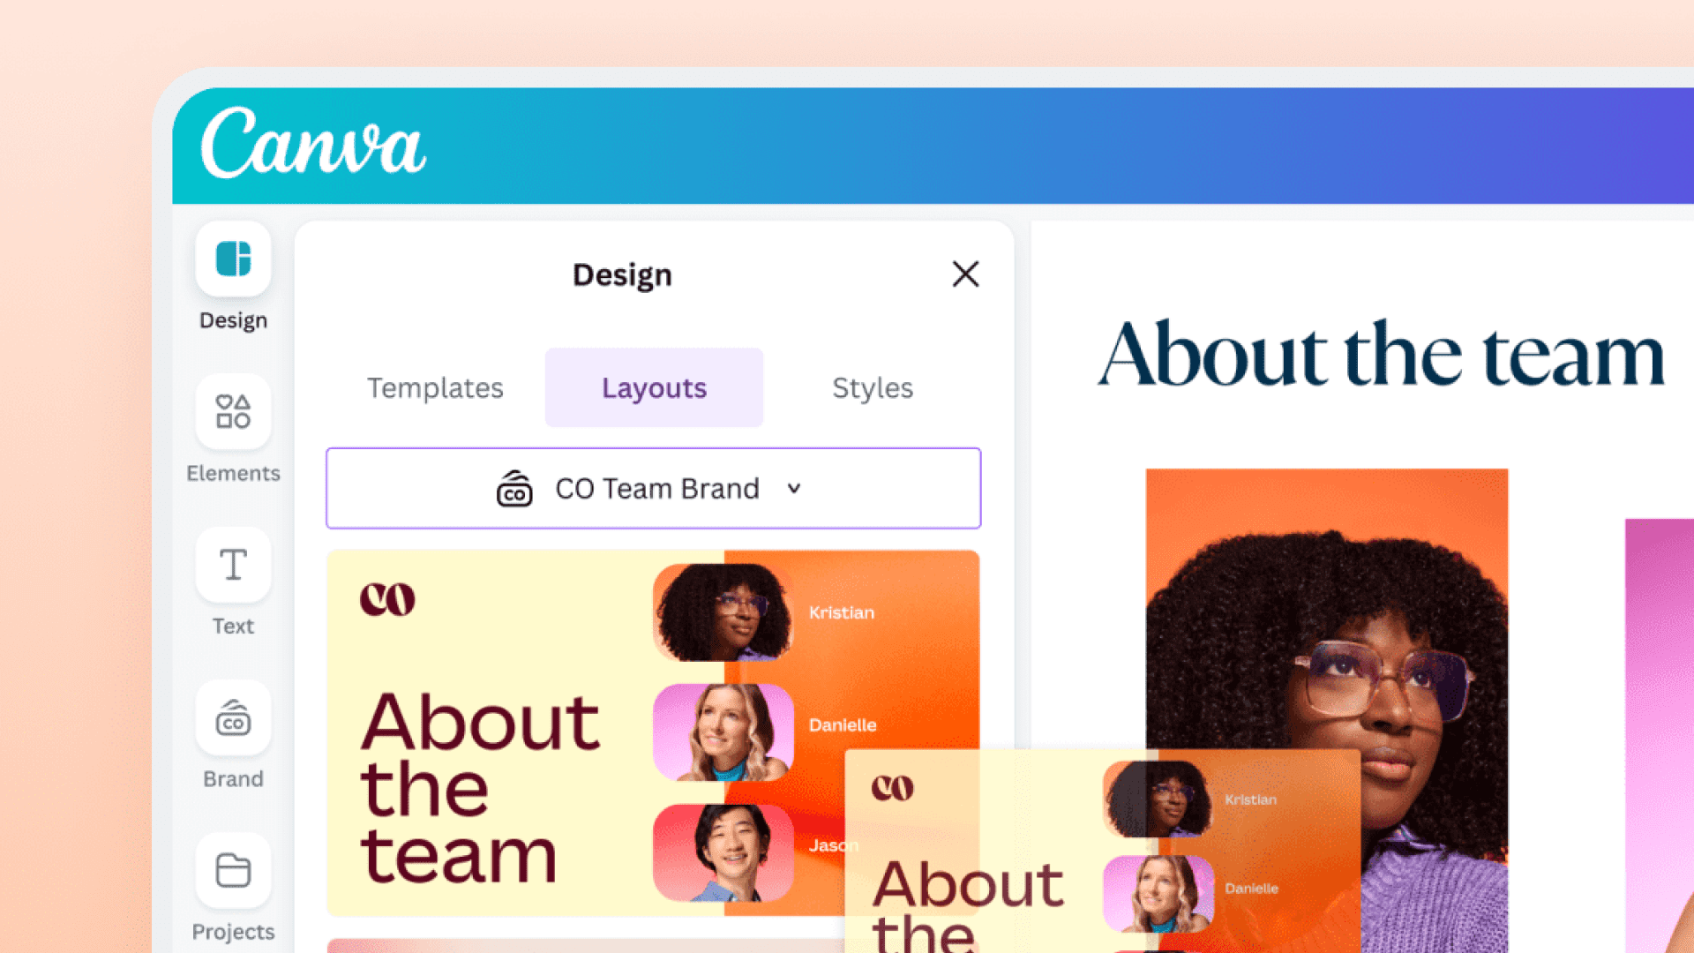The height and width of the screenshot is (953, 1694).
Task: Close the Design panel
Action: [x=965, y=274]
